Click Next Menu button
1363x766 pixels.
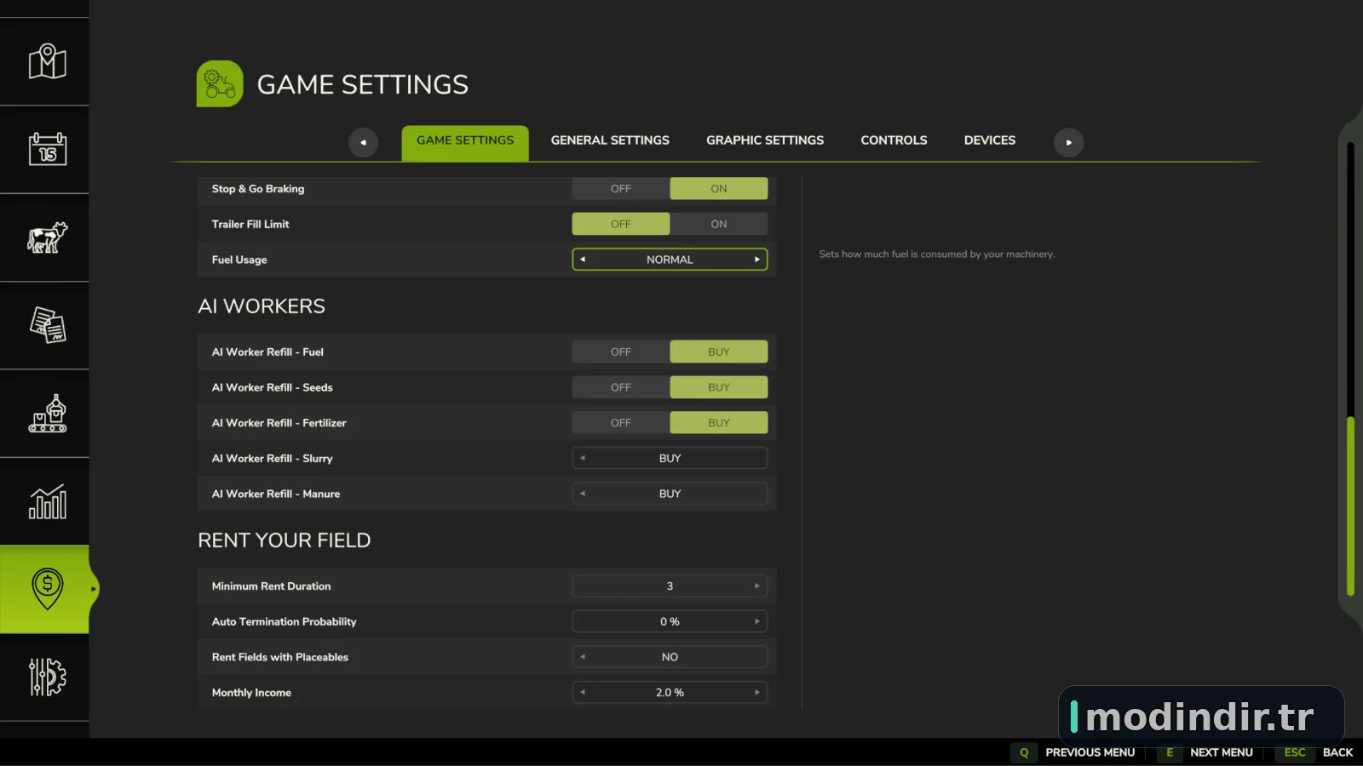pyautogui.click(x=1222, y=752)
